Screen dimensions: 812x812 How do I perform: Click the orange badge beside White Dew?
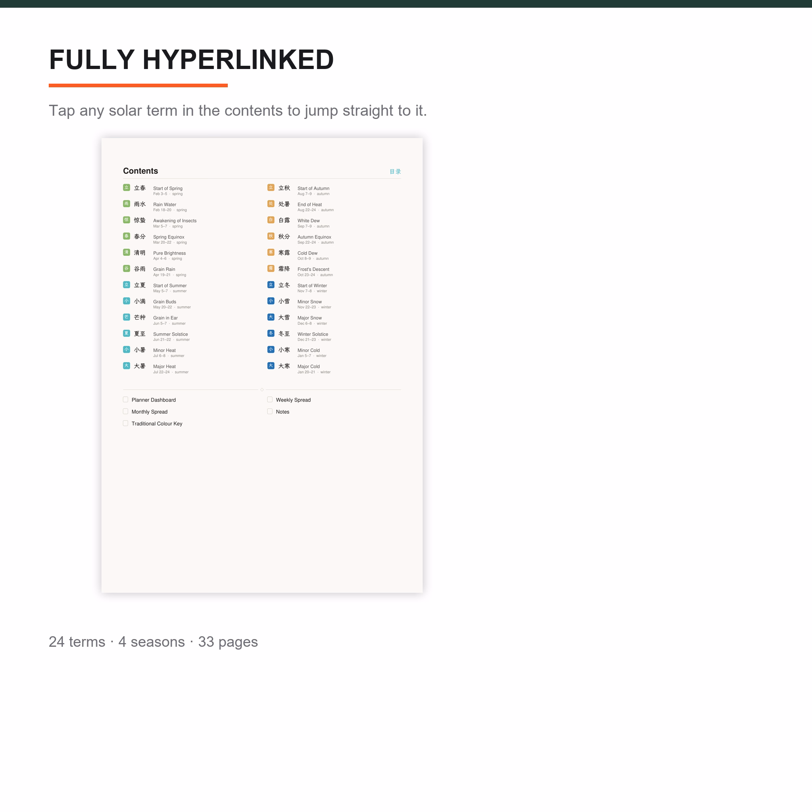coord(271,220)
